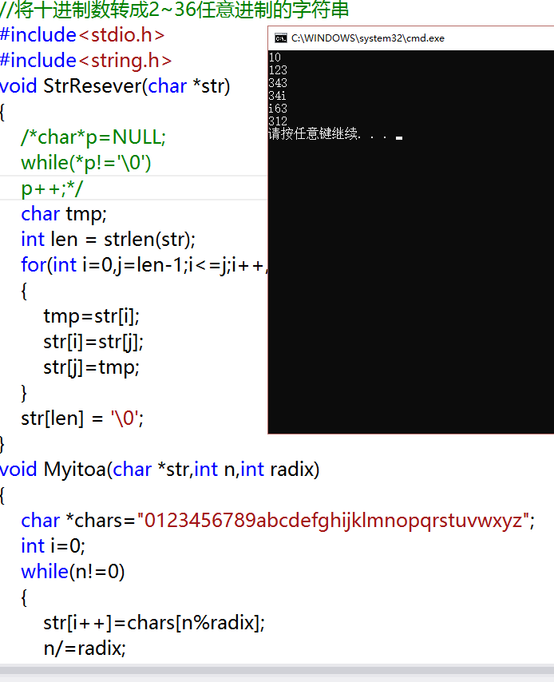The height and width of the screenshot is (682, 554).
Task: Click the while(n!=0) line
Action: (x=73, y=572)
